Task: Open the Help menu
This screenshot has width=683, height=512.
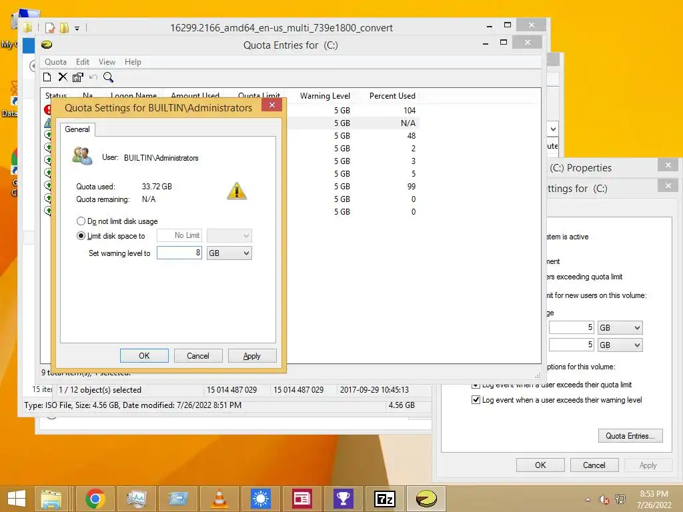Action: (133, 62)
